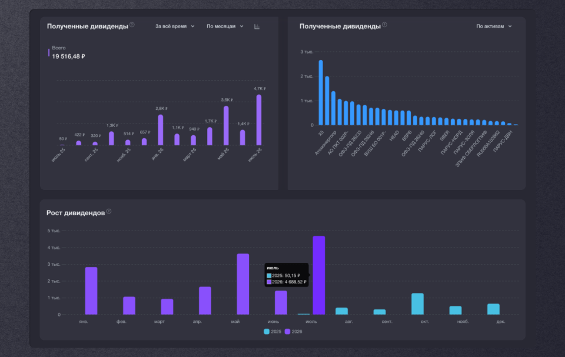Click the purple июль 2026 bar in growth chart

pos(319,275)
